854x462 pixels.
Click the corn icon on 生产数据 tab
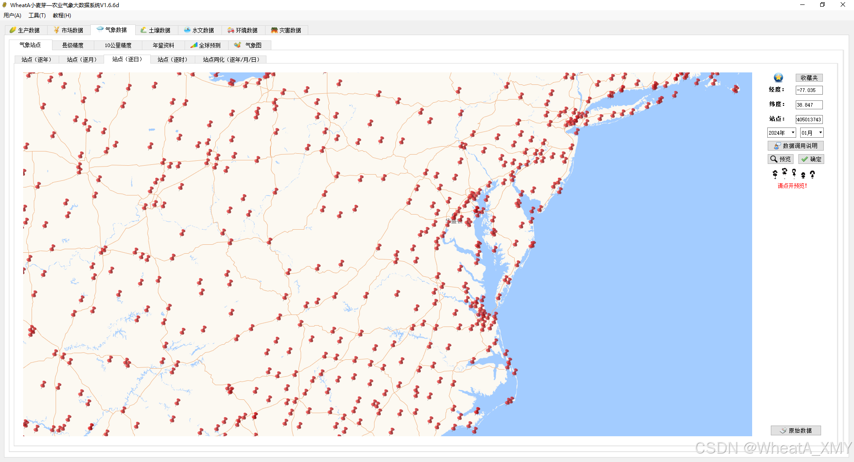(x=12, y=30)
